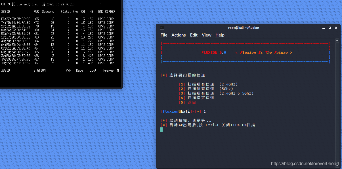Maximize the root@kali fluxion window

pyautogui.click(x=330, y=28)
